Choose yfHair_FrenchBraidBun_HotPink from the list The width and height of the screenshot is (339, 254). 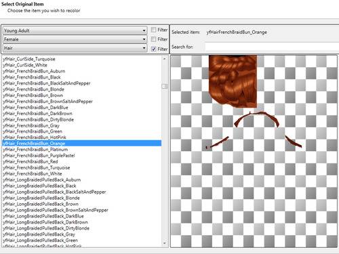(35, 137)
